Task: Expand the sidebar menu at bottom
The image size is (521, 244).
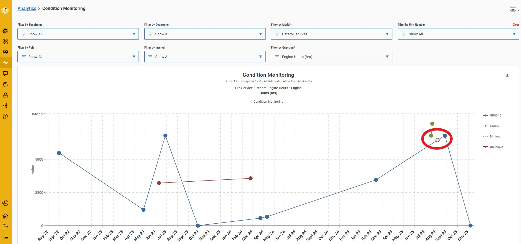Action: pos(5,237)
